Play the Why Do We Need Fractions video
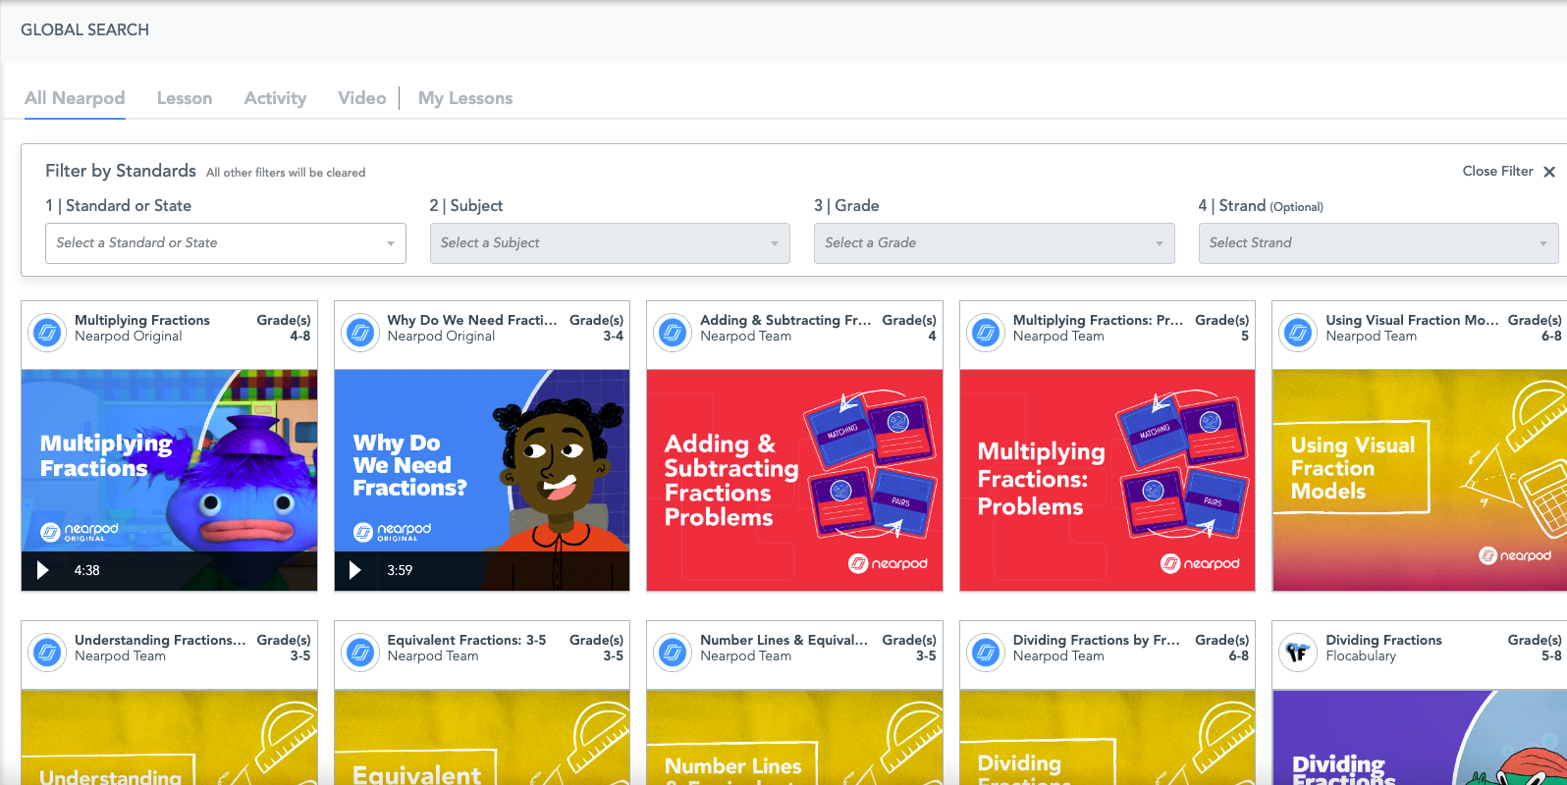The image size is (1567, 785). tap(355, 570)
